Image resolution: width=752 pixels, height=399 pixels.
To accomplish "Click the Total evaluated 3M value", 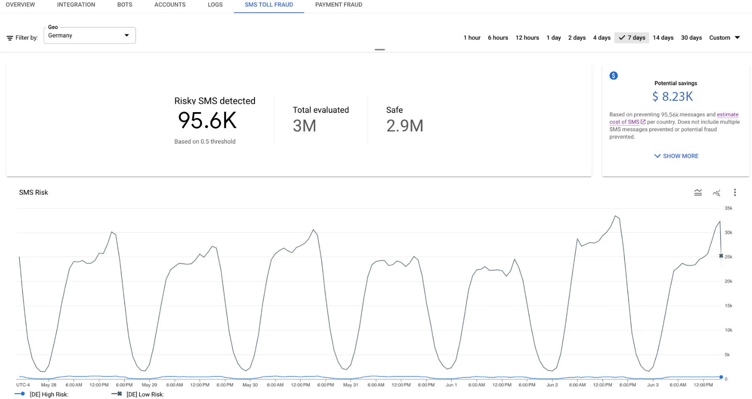I will coord(304,126).
